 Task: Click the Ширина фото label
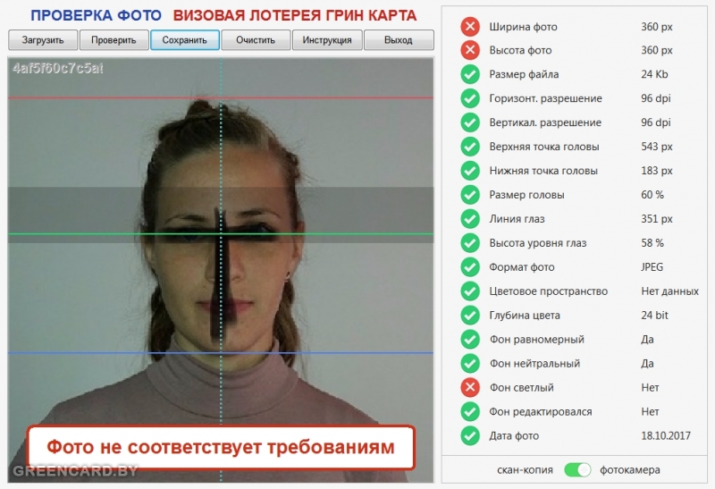coord(523,27)
